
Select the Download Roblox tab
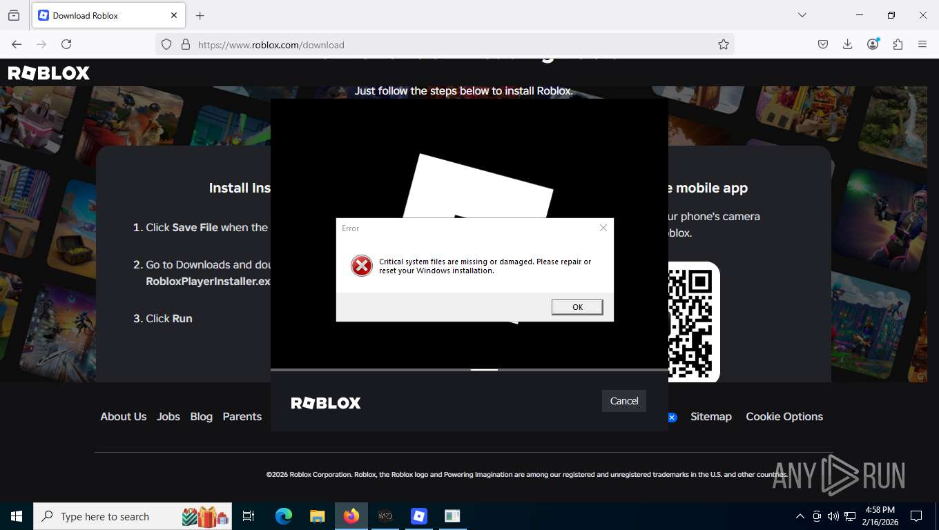point(108,15)
